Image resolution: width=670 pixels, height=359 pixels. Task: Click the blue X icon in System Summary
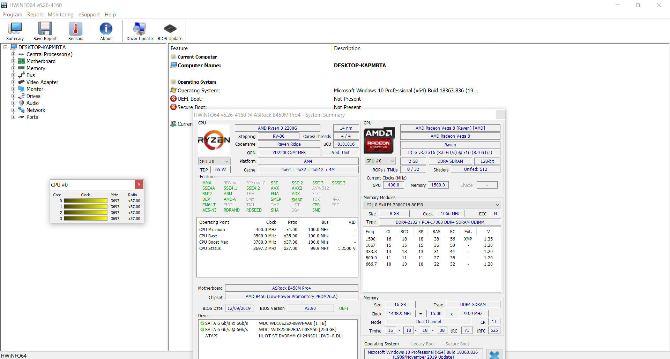tap(494, 354)
